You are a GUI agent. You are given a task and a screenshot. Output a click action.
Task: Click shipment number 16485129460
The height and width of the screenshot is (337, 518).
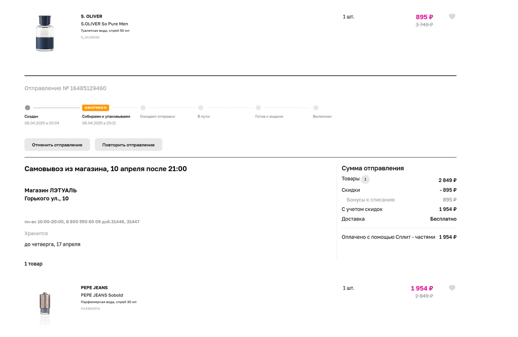88,88
